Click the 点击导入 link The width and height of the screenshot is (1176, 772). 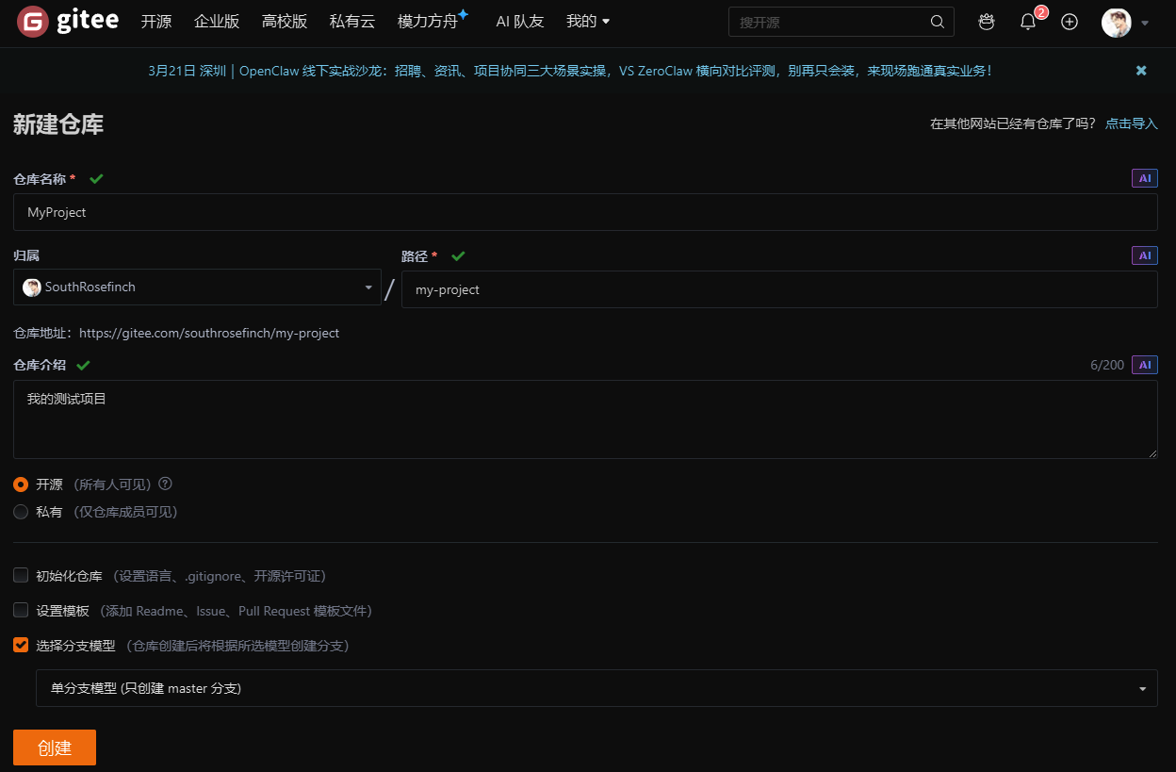[x=1132, y=123]
